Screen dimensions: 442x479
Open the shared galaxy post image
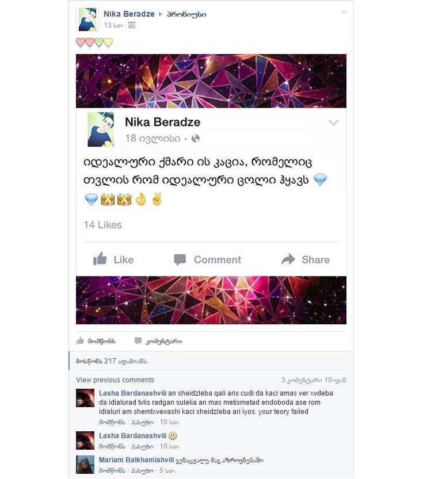pos(211,189)
